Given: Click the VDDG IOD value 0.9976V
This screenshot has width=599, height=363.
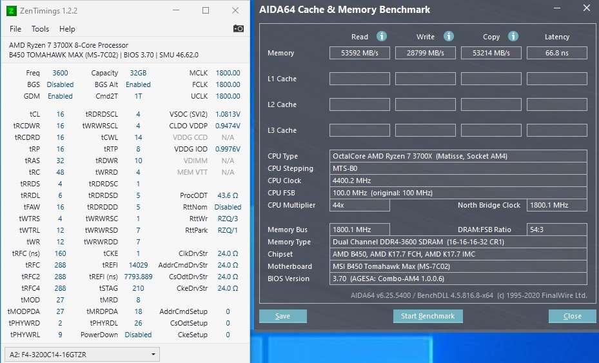Looking at the screenshot, I should [x=228, y=149].
